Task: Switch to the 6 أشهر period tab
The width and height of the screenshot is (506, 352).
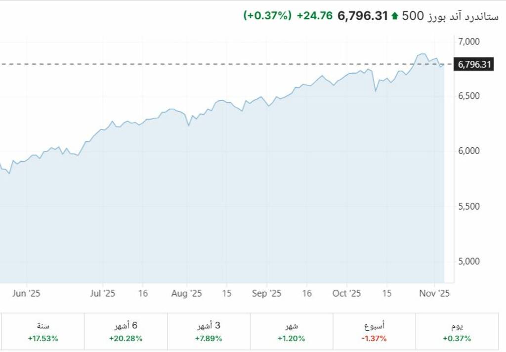Action: [126, 332]
